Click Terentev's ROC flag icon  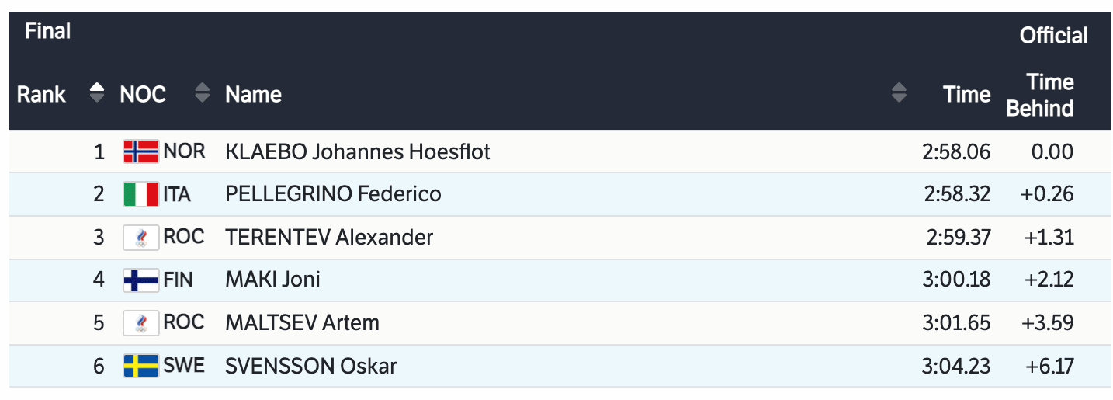(140, 237)
